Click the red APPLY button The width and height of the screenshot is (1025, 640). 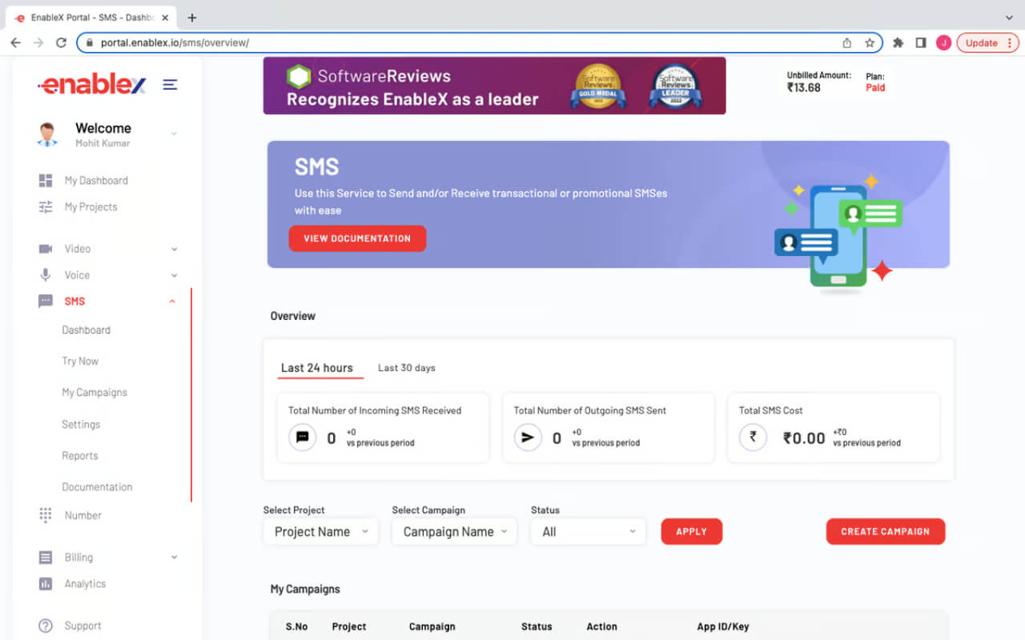pos(692,531)
